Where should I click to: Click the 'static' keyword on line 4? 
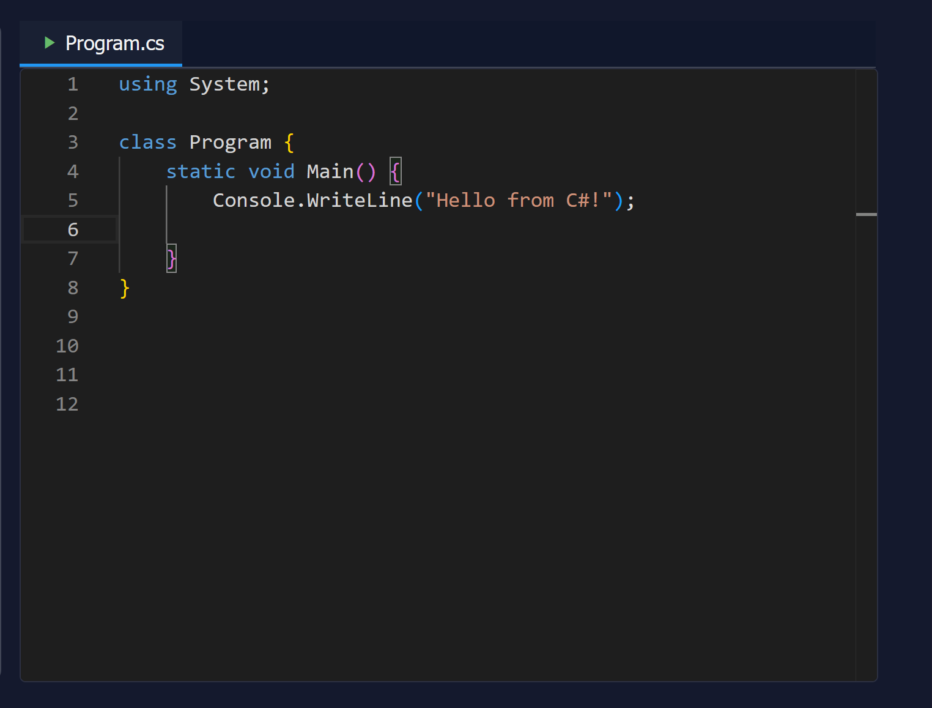click(201, 171)
